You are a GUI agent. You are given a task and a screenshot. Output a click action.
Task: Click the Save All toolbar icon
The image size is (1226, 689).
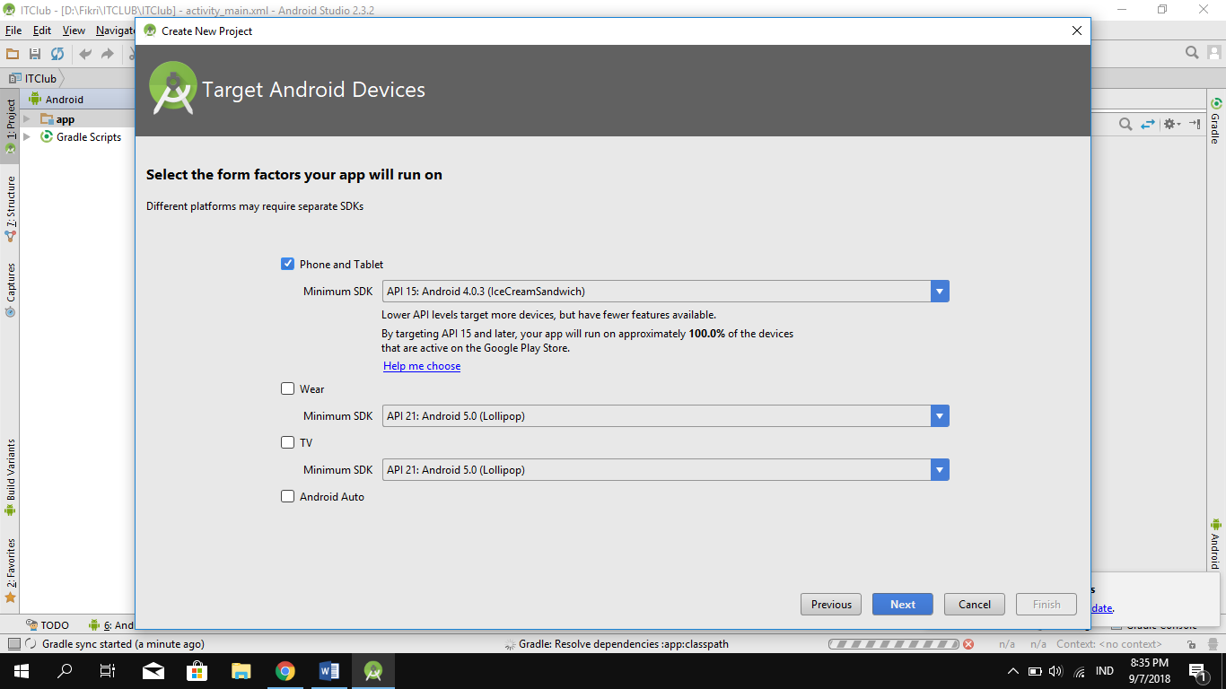coord(35,54)
